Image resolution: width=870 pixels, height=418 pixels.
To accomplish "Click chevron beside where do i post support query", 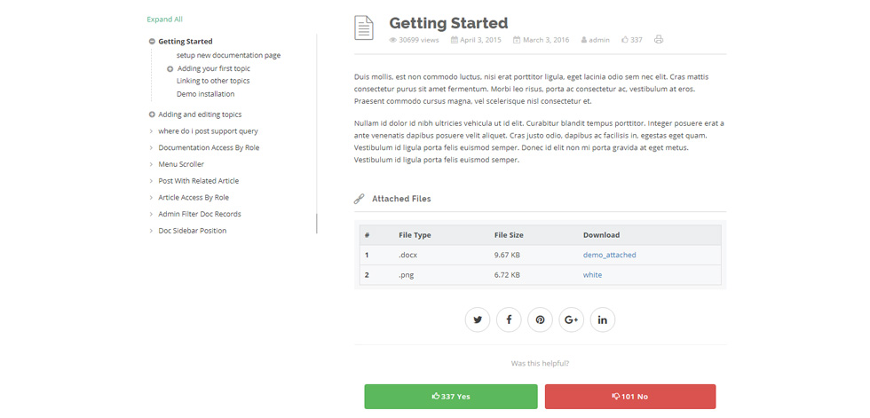I will (151, 131).
